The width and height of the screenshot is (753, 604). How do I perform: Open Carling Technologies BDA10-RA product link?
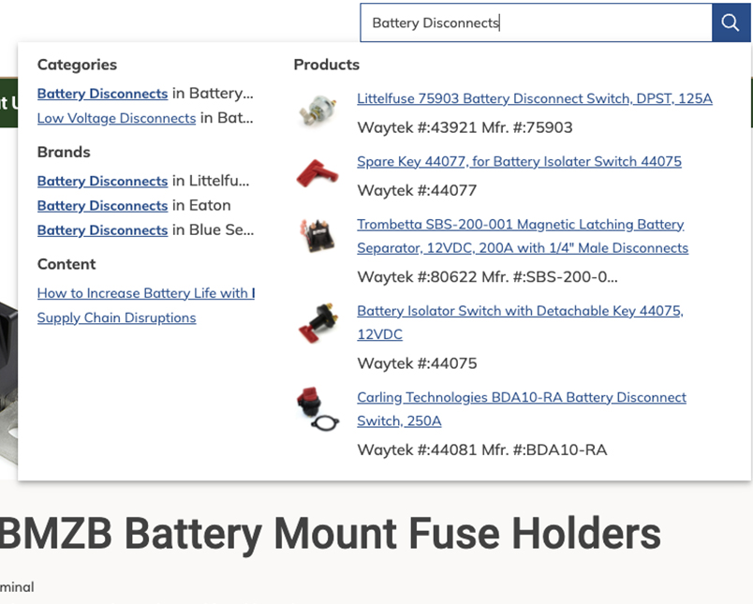pos(522,408)
